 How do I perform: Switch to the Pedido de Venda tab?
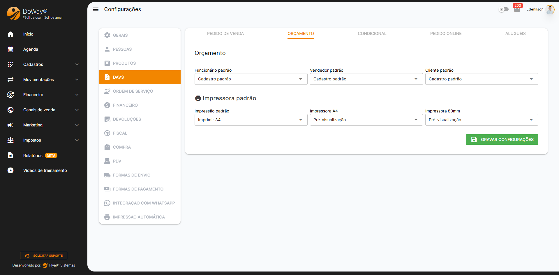225,34
